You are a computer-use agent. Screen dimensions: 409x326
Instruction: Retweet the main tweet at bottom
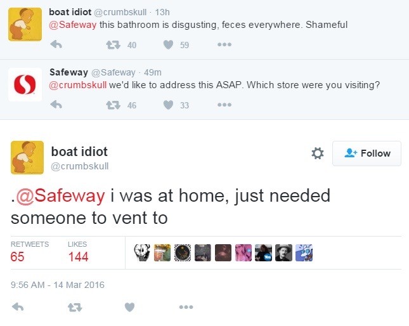pyautogui.click(x=75, y=306)
